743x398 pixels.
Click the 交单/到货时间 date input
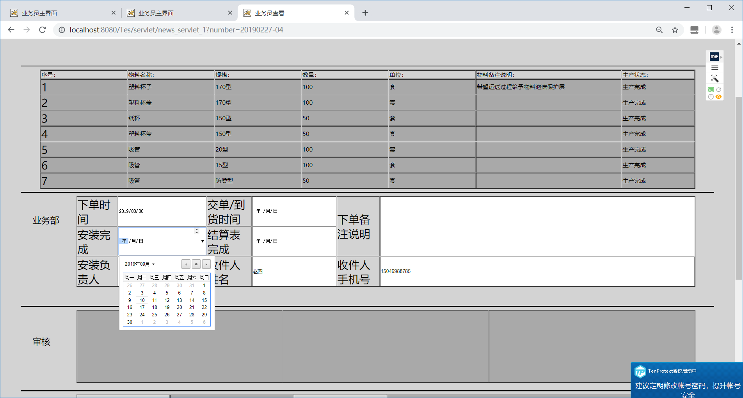pos(294,211)
